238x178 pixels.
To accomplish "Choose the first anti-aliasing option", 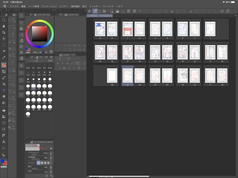I will 38,163.
